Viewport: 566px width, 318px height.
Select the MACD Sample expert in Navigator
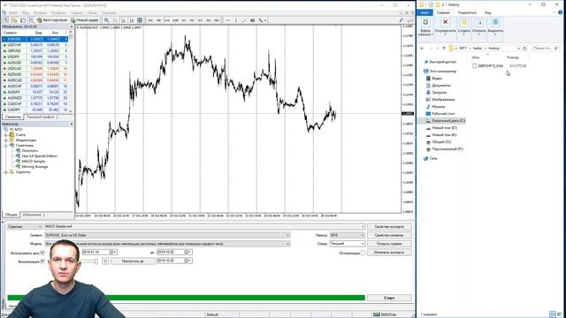30,162
